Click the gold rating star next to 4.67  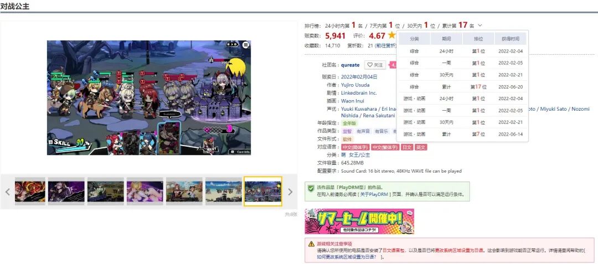click(391, 35)
